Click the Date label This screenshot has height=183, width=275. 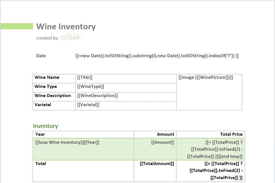(41, 56)
